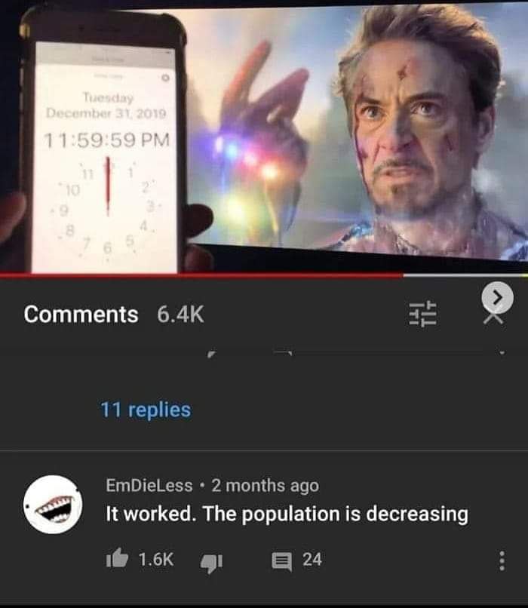
Task: Expand the 11 replies thread
Action: [x=146, y=410]
